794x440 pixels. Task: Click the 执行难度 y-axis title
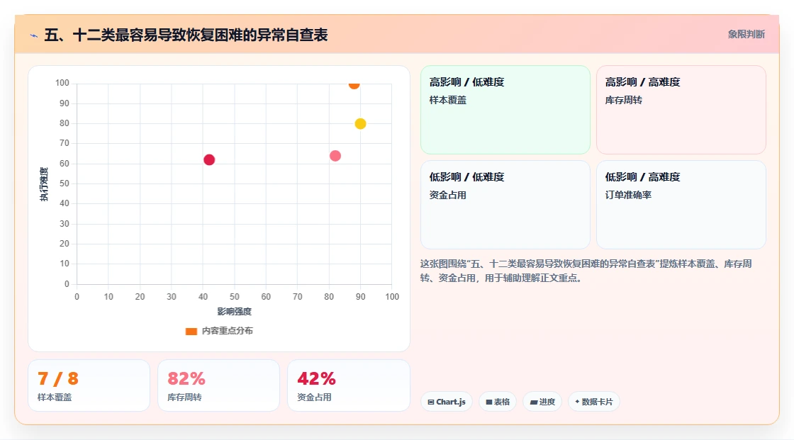click(44, 184)
